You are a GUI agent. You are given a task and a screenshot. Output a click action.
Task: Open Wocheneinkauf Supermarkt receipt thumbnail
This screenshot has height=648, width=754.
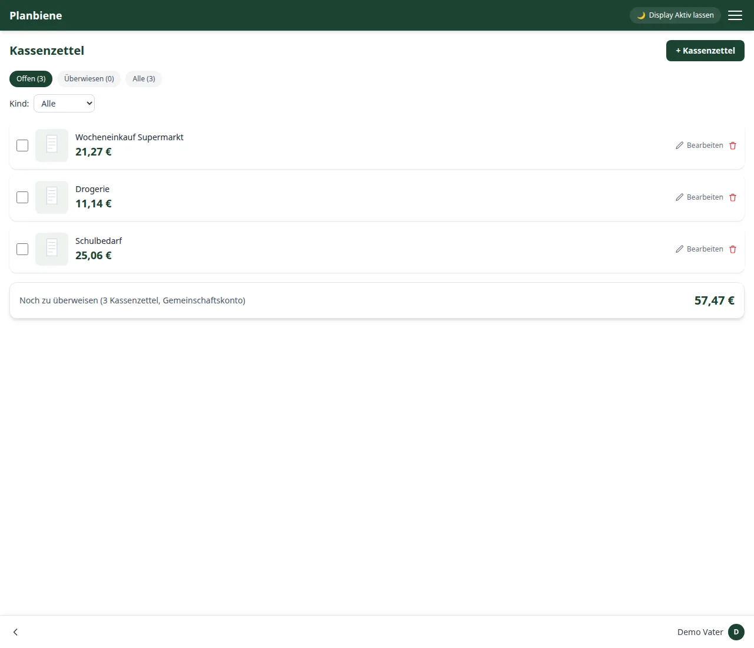(52, 146)
